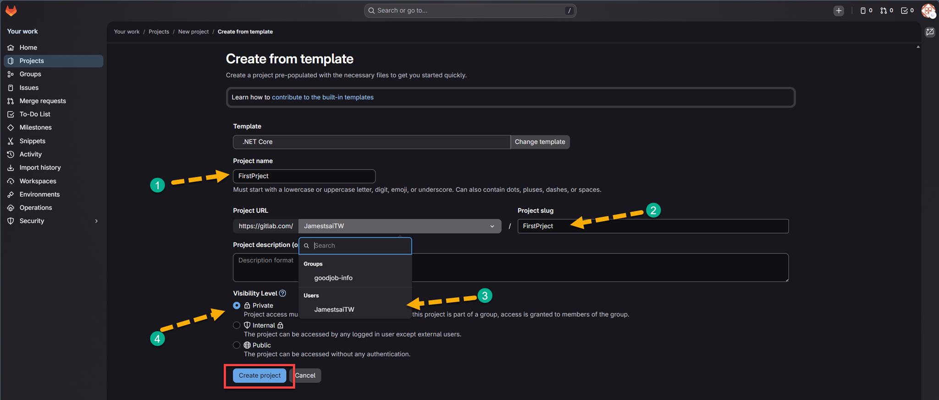The width and height of the screenshot is (939, 400).
Task: Click the GitLab fox logo
Action: click(11, 11)
